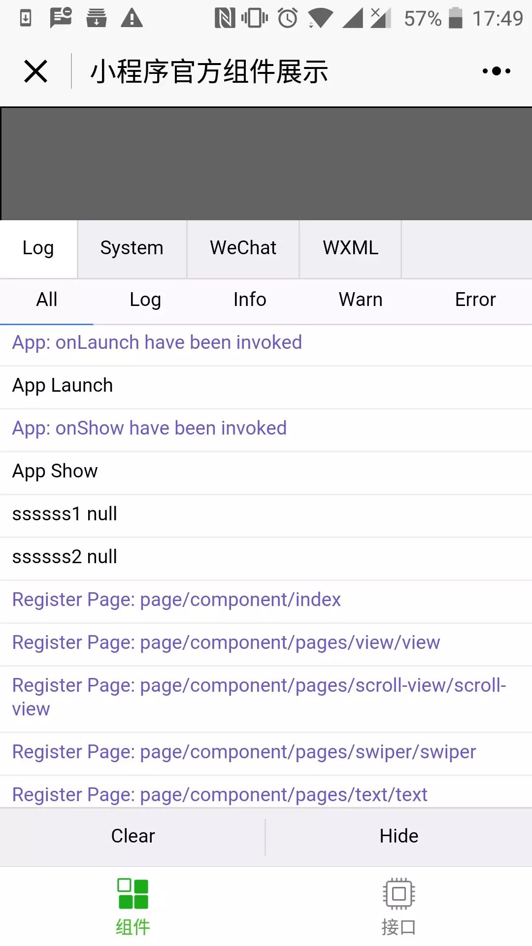The width and height of the screenshot is (532, 946).
Task: Tap the download notification icon in status bar
Action: coord(26,18)
